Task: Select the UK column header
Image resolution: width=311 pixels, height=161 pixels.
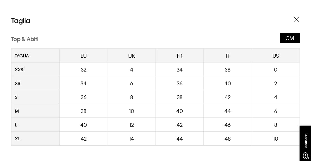Action: point(132,56)
